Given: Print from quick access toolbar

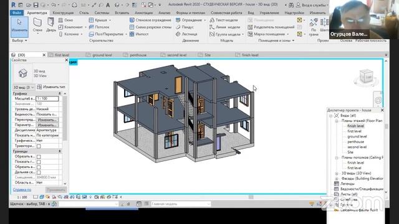Looking at the screenshot, I should [74, 5].
